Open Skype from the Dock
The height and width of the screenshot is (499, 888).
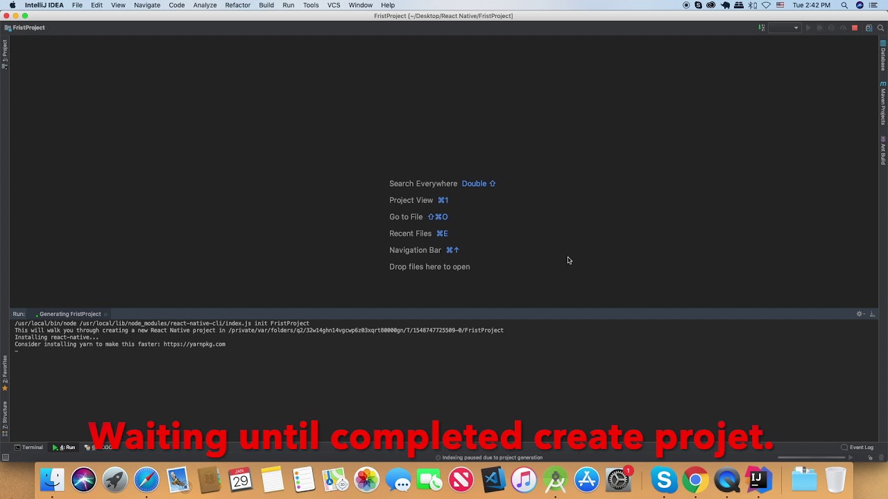(664, 480)
